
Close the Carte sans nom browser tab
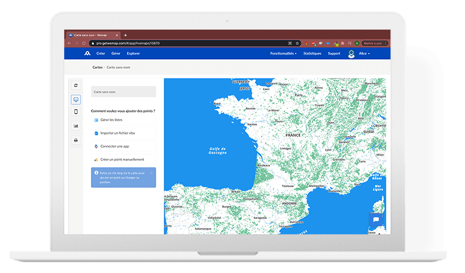click(x=117, y=35)
